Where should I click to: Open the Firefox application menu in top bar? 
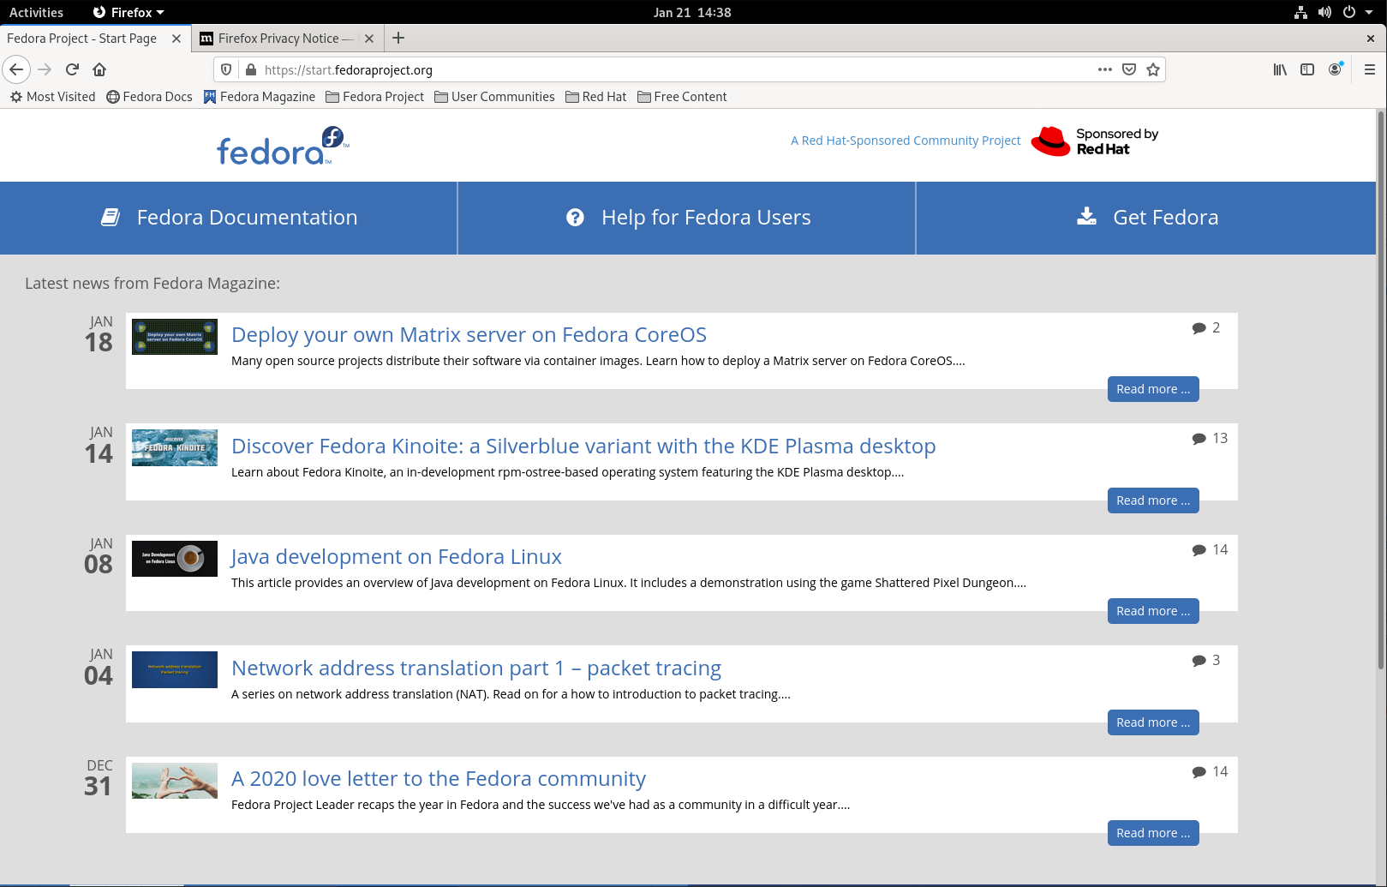129,12
